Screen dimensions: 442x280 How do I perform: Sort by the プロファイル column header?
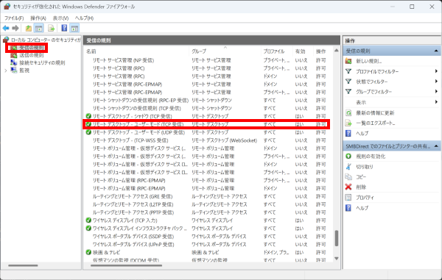click(277, 51)
